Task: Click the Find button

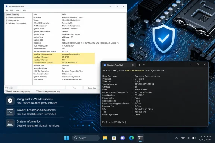Action: (74, 88)
